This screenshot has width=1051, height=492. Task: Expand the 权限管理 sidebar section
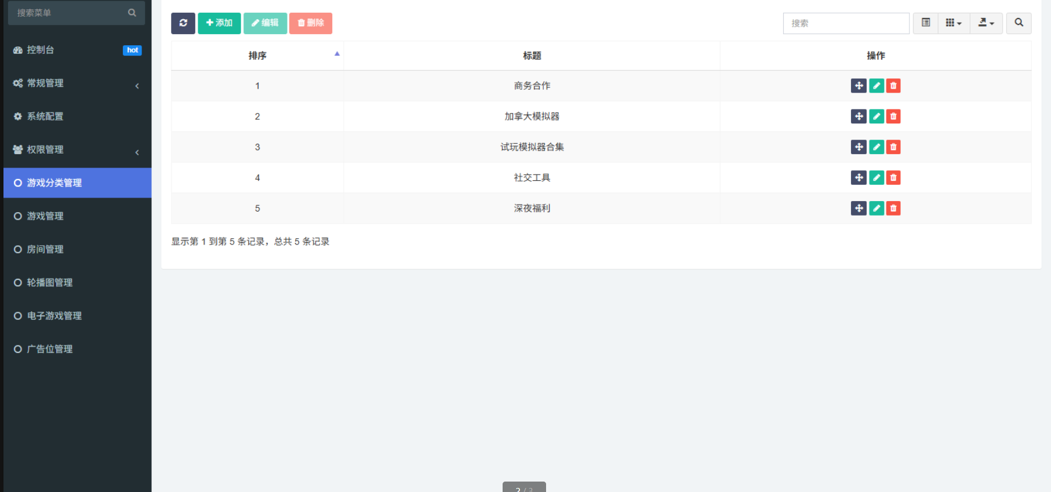pyautogui.click(x=77, y=150)
